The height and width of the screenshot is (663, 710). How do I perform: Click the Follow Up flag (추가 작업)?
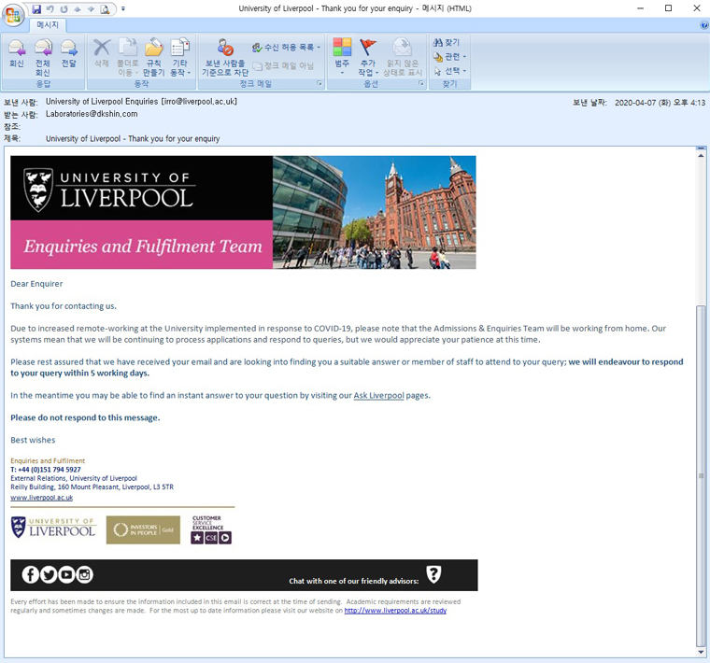(369, 56)
